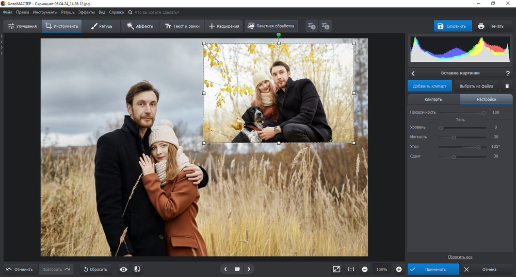
Task: Open the Эффекты menu in the menu bar
Action: click(x=87, y=12)
